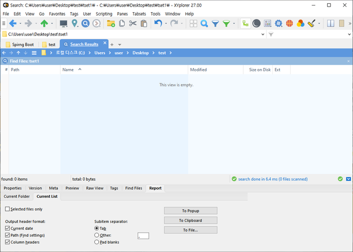Click the dark moon mode icon
353x252 pixels.
click(256, 23)
